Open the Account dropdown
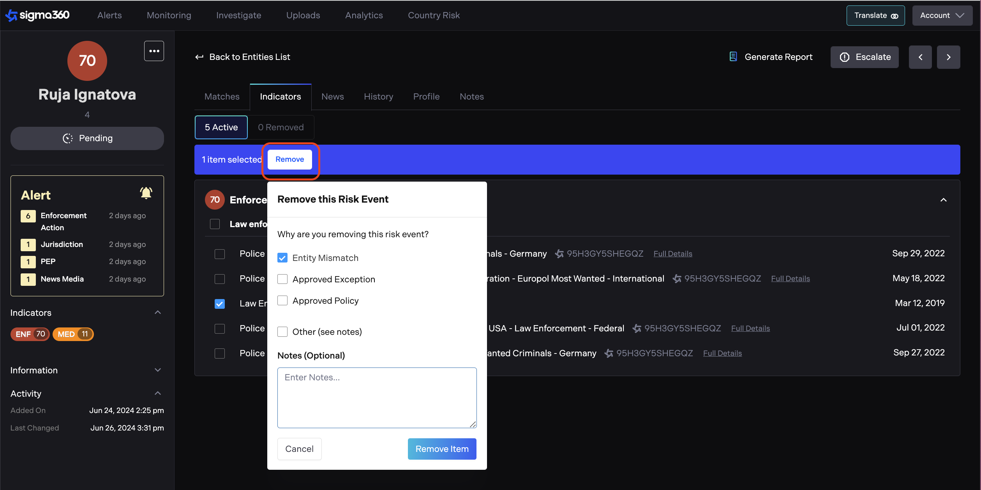 (x=942, y=16)
